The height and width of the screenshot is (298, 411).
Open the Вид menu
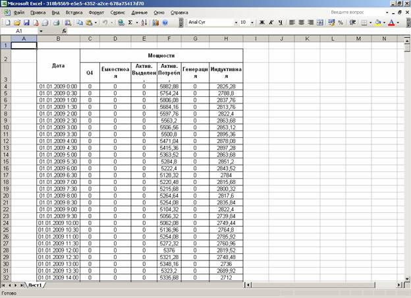(55, 13)
